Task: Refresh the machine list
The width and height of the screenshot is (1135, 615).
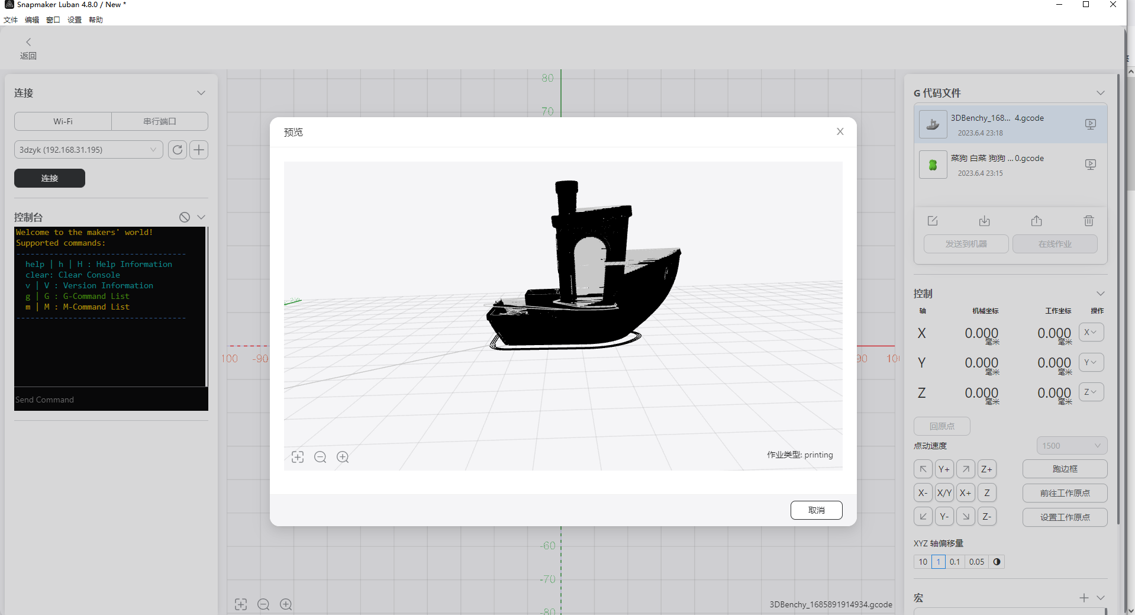Action: (178, 150)
